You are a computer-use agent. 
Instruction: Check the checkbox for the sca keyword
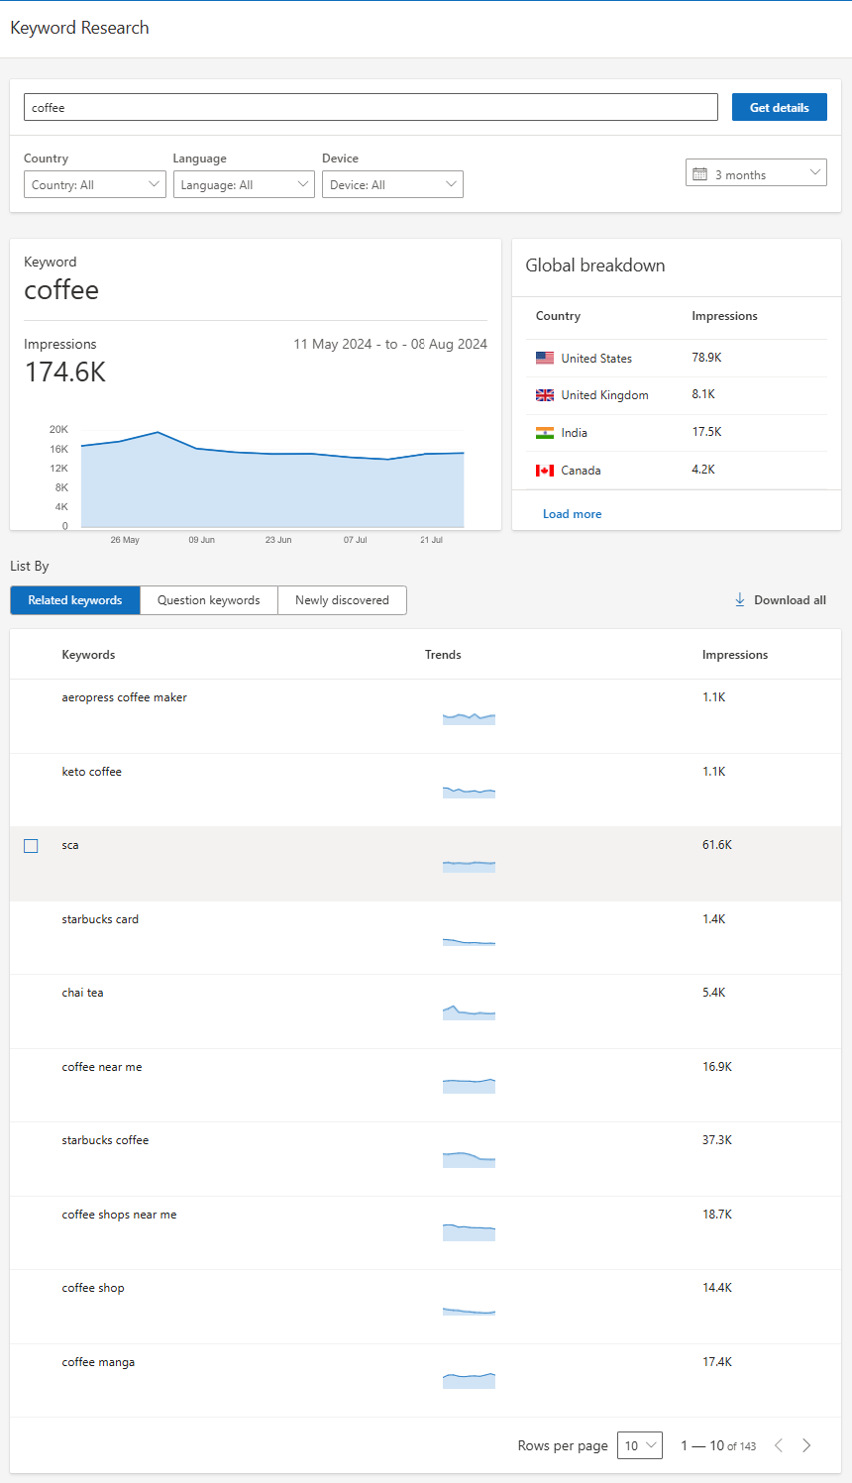(x=31, y=846)
